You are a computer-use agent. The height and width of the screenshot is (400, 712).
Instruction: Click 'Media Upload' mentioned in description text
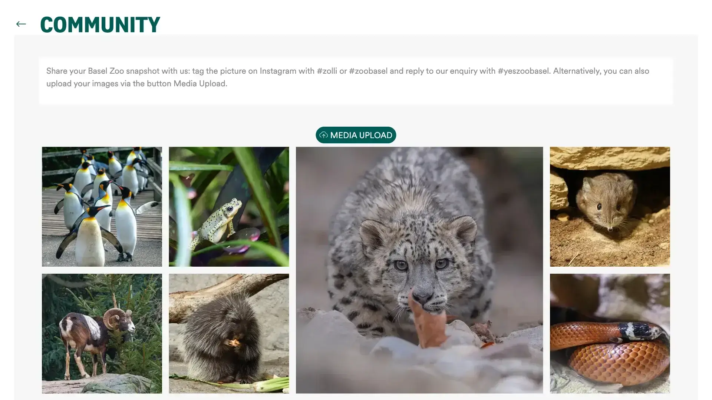[x=200, y=84]
